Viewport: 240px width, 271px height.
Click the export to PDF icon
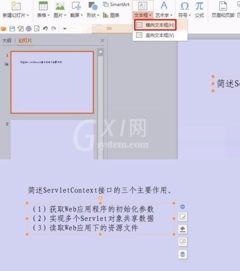tap(21, 29)
